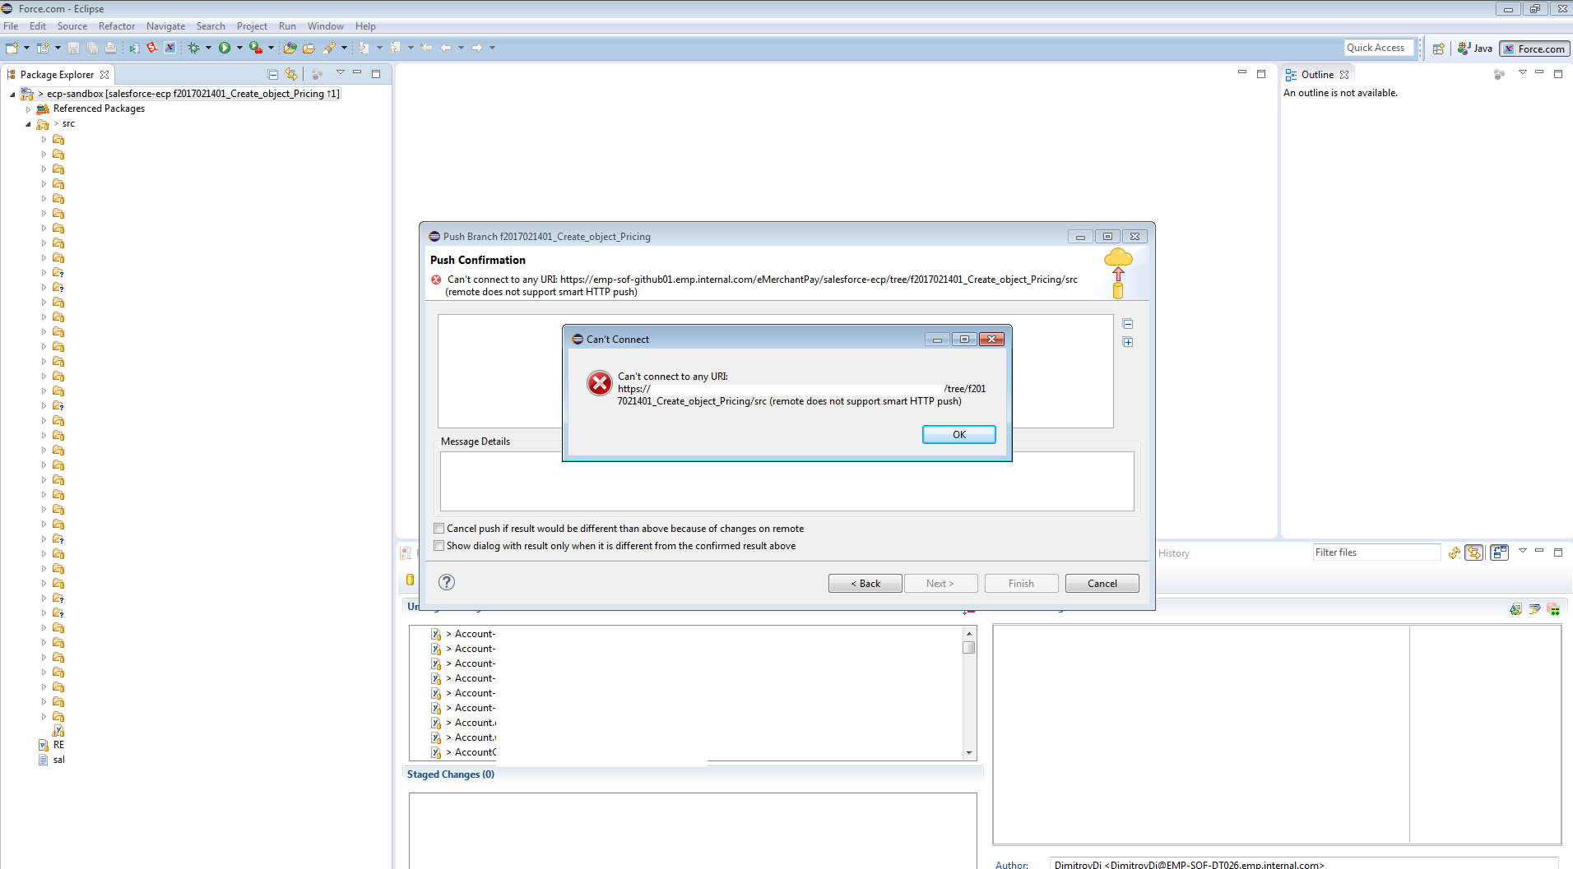Toggle the Git Staging column layout button
1573x869 pixels.
pos(1500,552)
